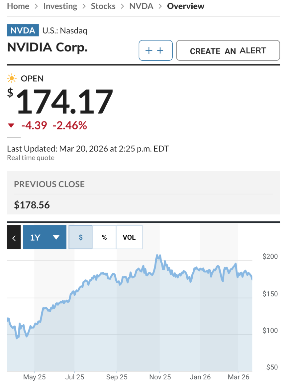
Task: Switch chart to dollar price view
Action: tap(81, 237)
